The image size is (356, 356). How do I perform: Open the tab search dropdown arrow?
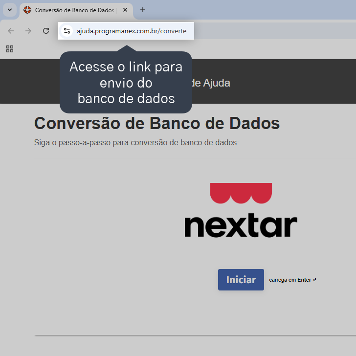pos(10,10)
